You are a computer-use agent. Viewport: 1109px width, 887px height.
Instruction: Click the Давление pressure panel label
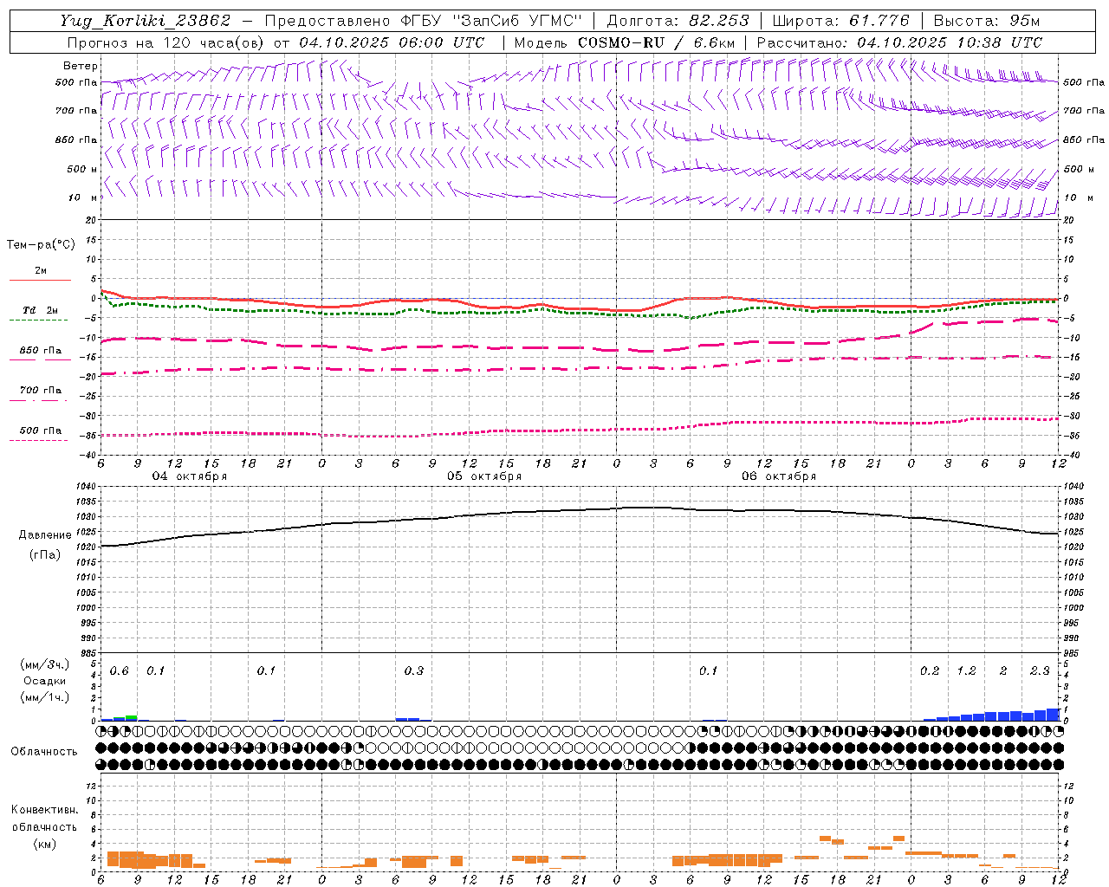coord(45,535)
